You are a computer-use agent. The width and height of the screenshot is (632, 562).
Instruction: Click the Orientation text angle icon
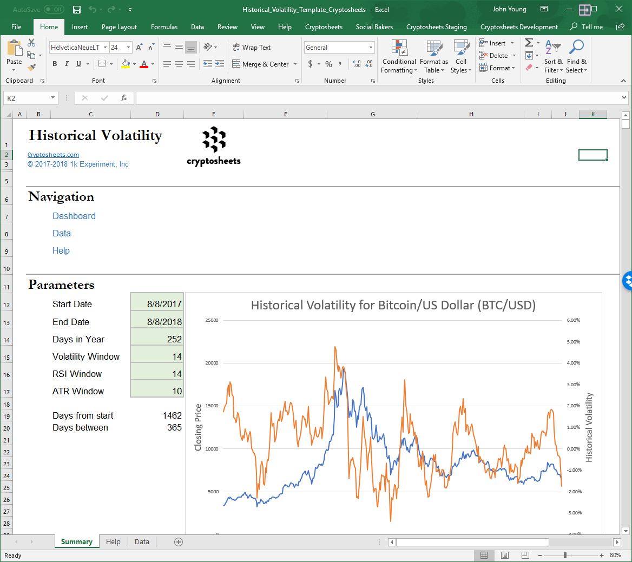[208, 47]
